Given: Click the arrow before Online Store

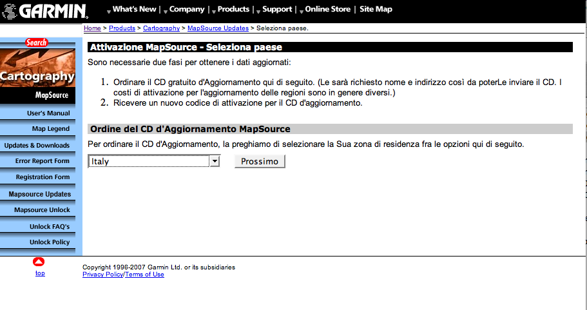Looking at the screenshot, I should tap(302, 12).
